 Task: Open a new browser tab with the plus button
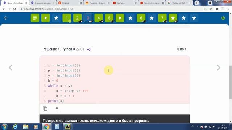click(x=197, y=3)
